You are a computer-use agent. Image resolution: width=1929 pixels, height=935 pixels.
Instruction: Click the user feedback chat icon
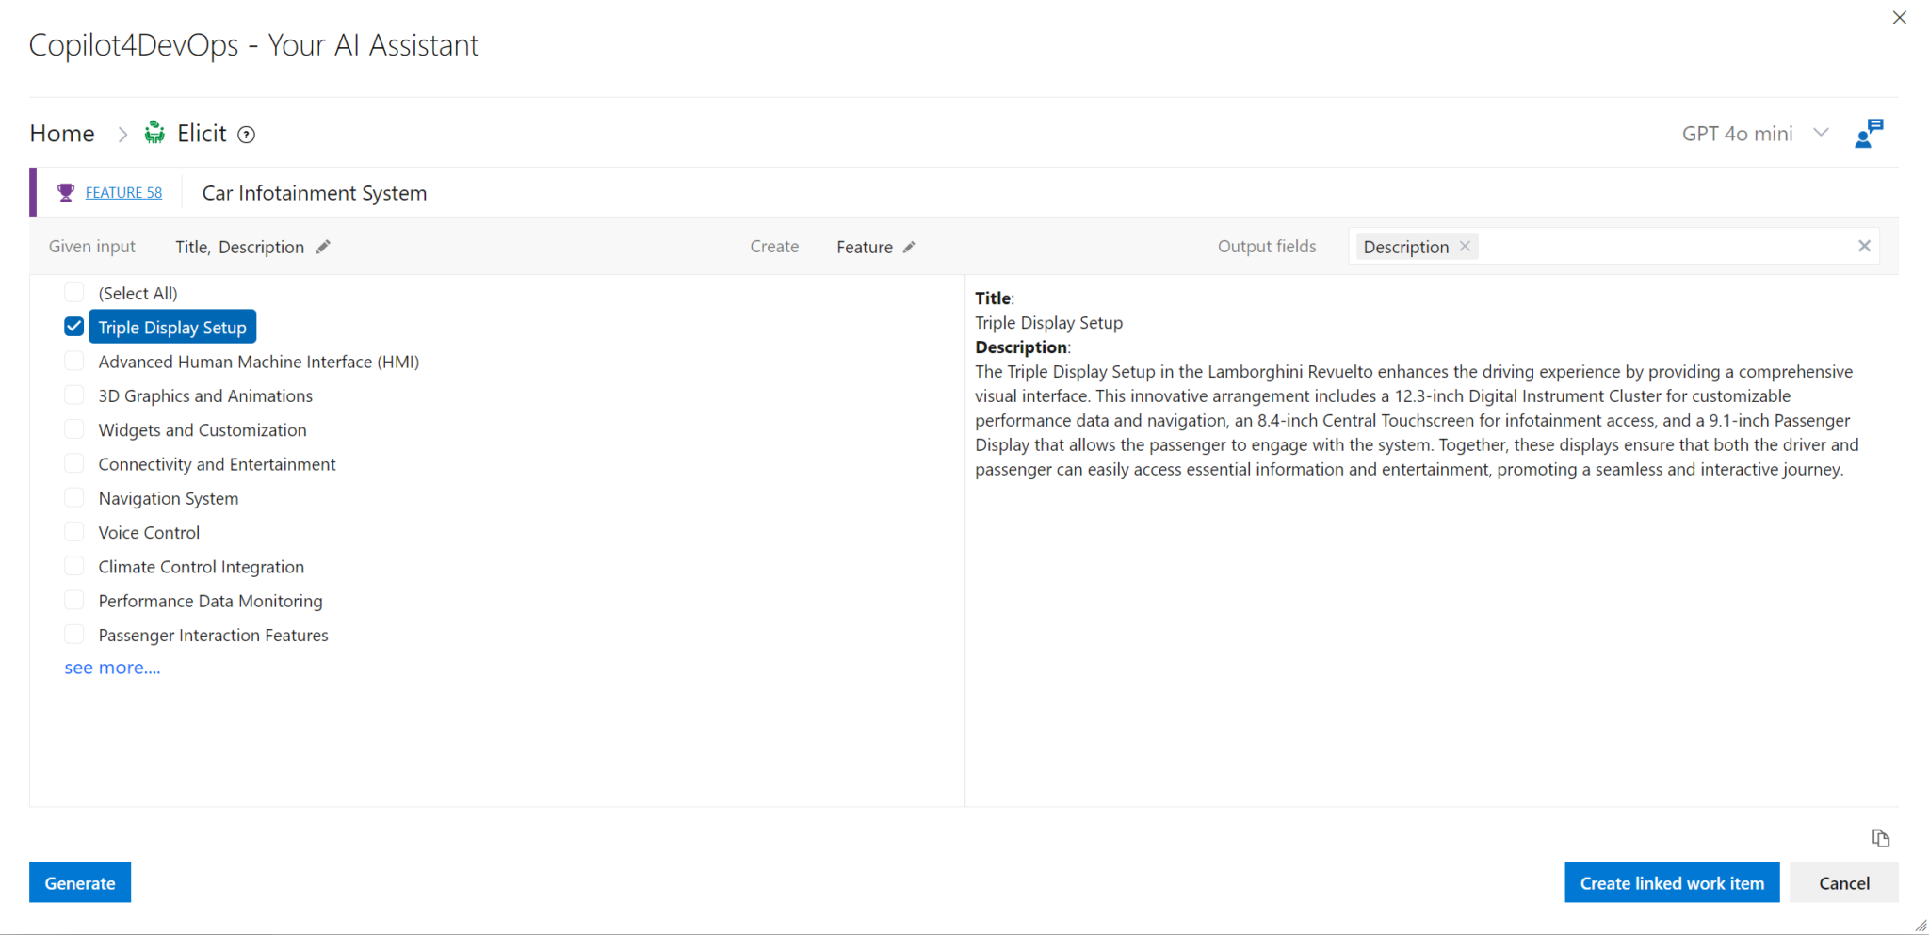click(x=1868, y=134)
